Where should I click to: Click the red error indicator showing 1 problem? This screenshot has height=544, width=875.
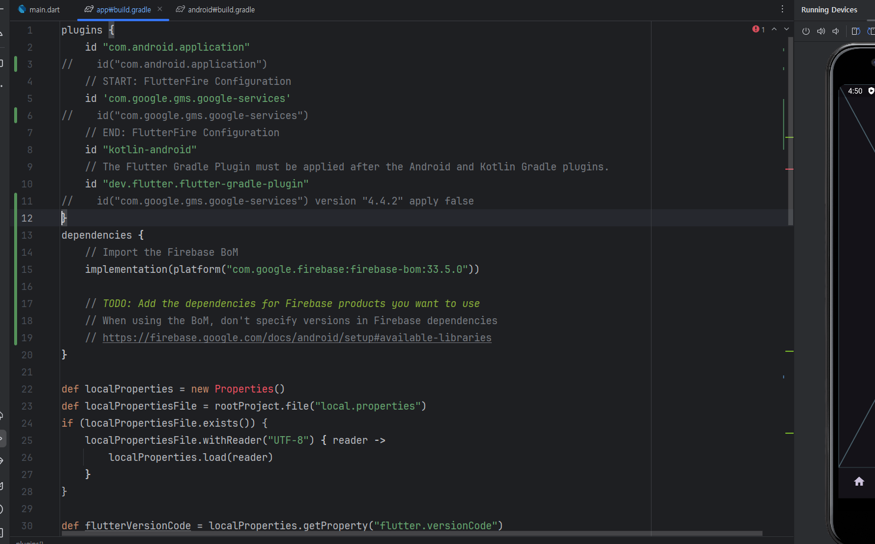[759, 29]
